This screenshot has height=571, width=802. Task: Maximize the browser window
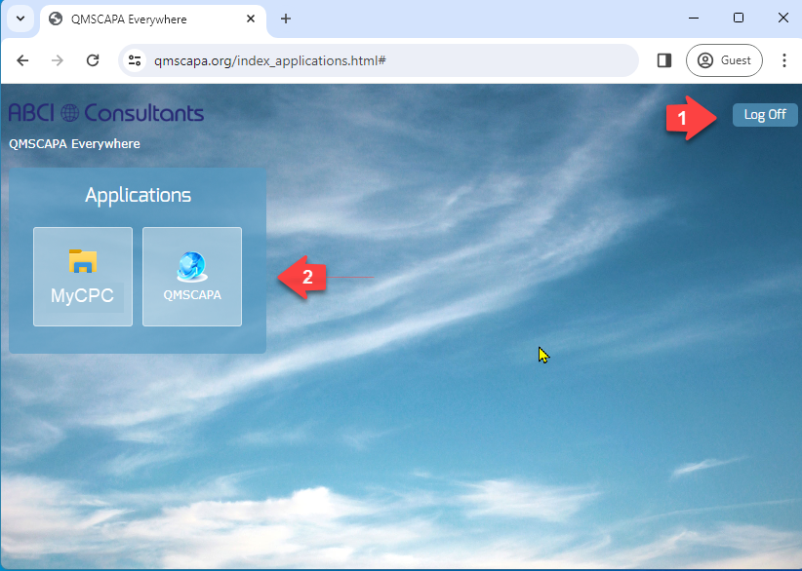738,18
